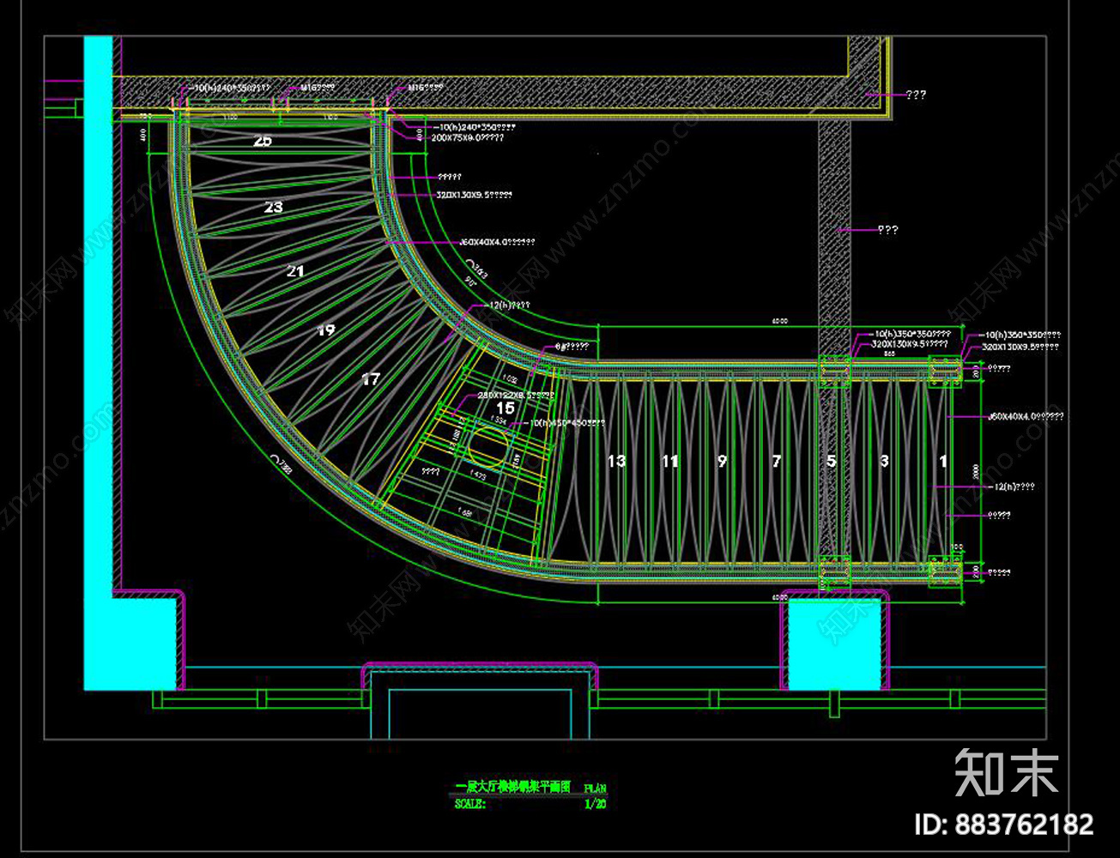Click the 90° angle label on inner arc
Image resolution: width=1120 pixels, height=858 pixels.
point(470,281)
